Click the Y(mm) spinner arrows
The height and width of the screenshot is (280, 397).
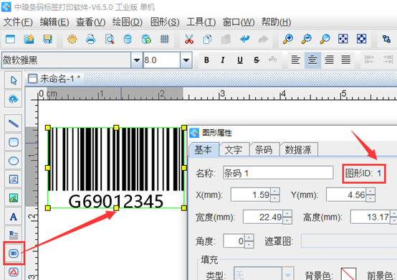coord(370,195)
